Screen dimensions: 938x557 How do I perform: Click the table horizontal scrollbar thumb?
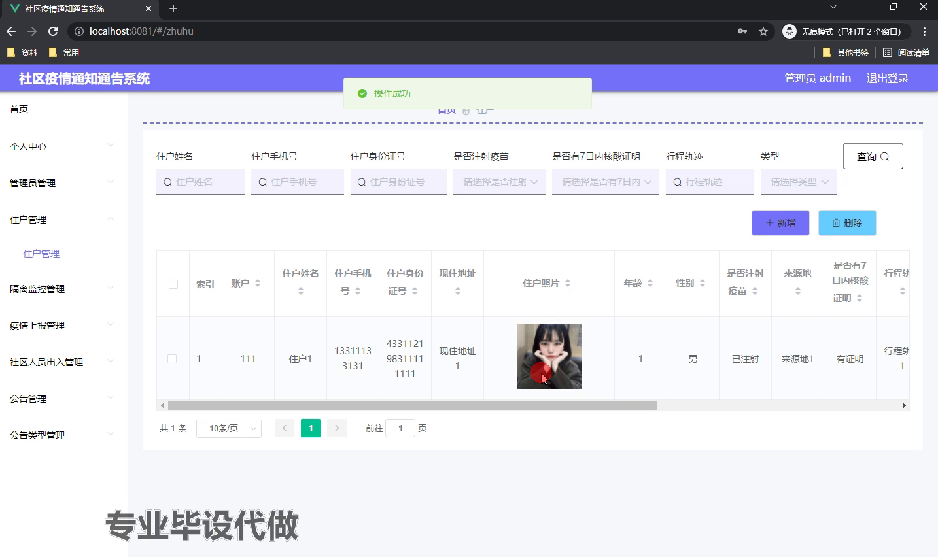tap(412, 406)
